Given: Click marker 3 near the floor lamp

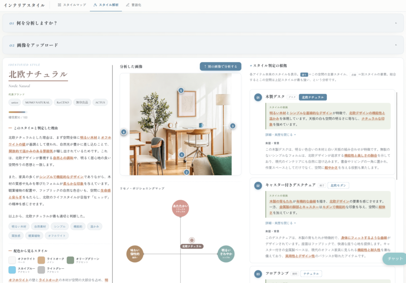Looking at the screenshot, I should (233, 126).
